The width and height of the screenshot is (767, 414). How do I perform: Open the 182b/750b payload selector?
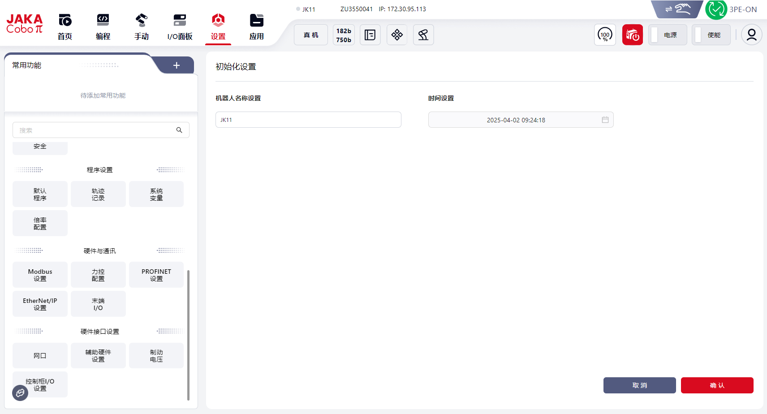[x=344, y=35]
